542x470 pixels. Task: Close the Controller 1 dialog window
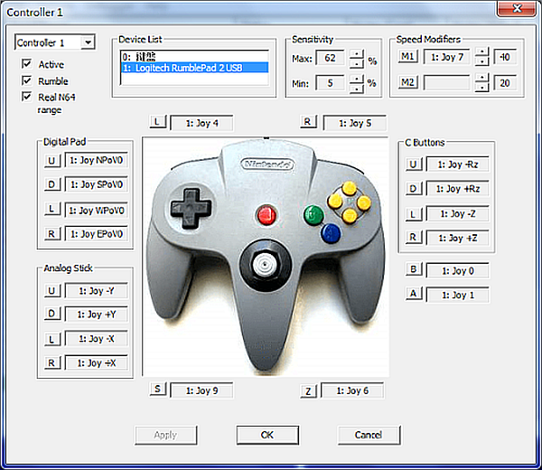(x=517, y=8)
